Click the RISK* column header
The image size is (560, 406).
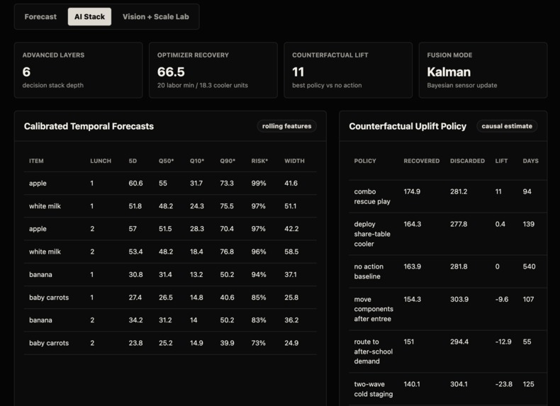pyautogui.click(x=259, y=161)
